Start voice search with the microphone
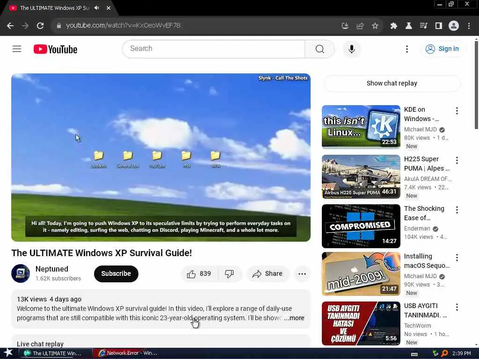 pos(352,49)
